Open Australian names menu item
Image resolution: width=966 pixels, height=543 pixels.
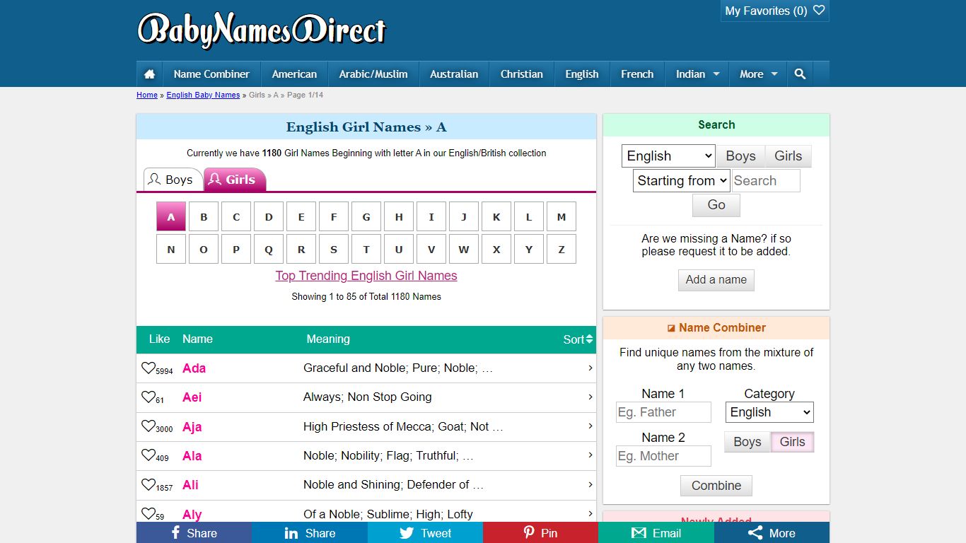454,74
